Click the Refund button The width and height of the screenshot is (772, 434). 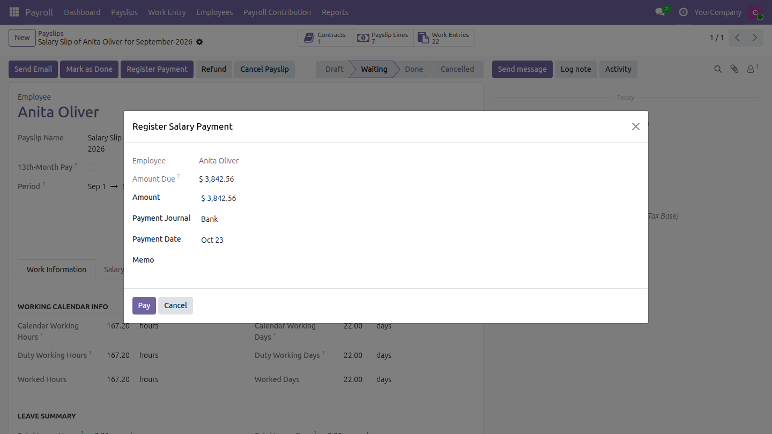(x=214, y=69)
